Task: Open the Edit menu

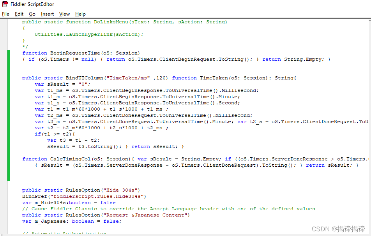Action: click(x=19, y=14)
